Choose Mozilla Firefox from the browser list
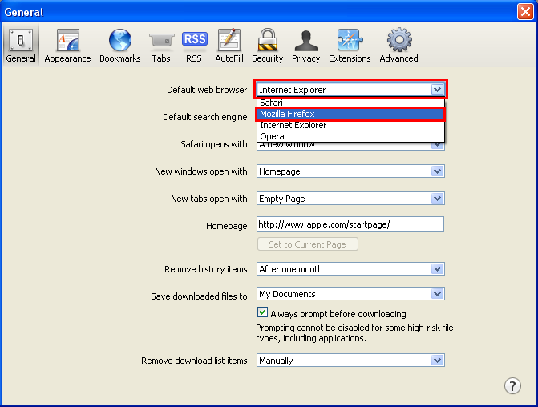The width and height of the screenshot is (538, 407). click(350, 114)
